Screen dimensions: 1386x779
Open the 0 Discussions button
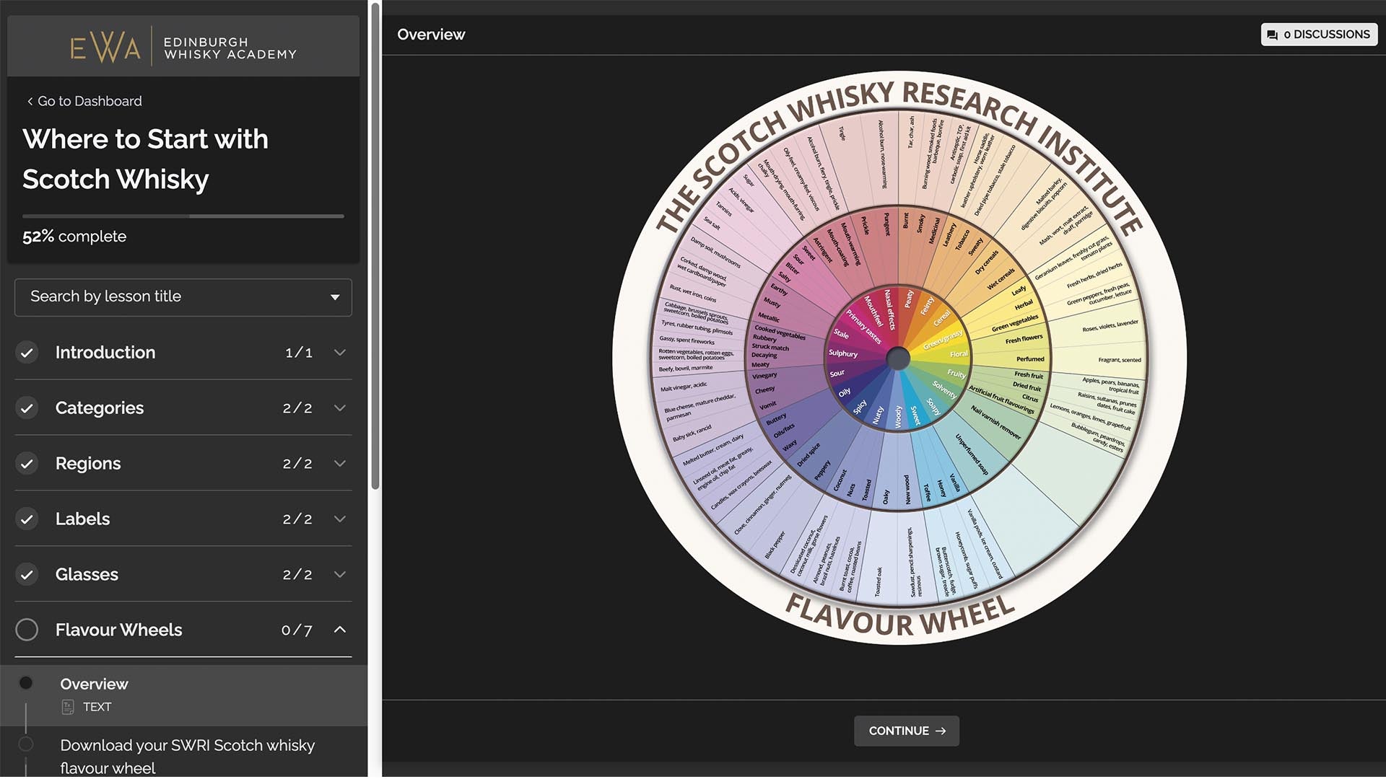pos(1319,35)
